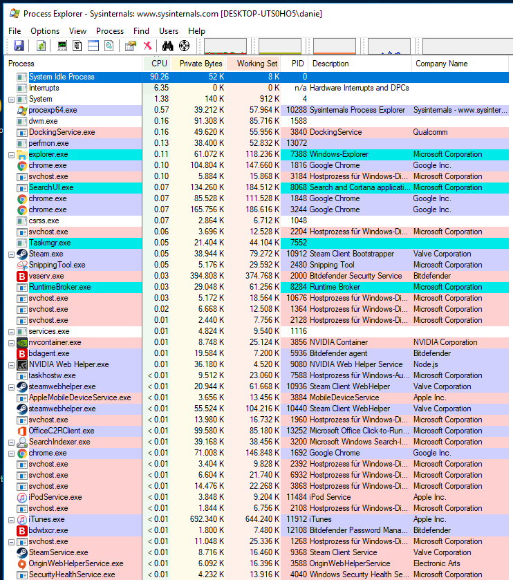Select the SecurityHealthService.exe row

click(x=256, y=575)
